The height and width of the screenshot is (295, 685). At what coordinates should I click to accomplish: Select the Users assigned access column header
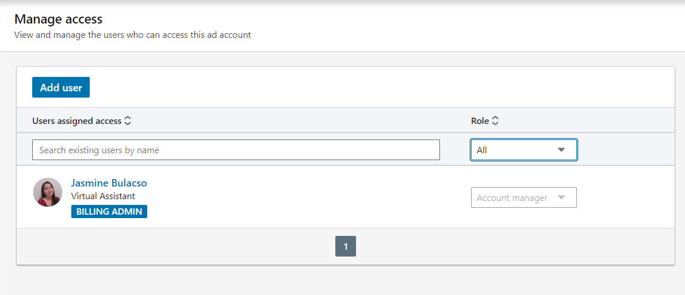pyautogui.click(x=77, y=121)
